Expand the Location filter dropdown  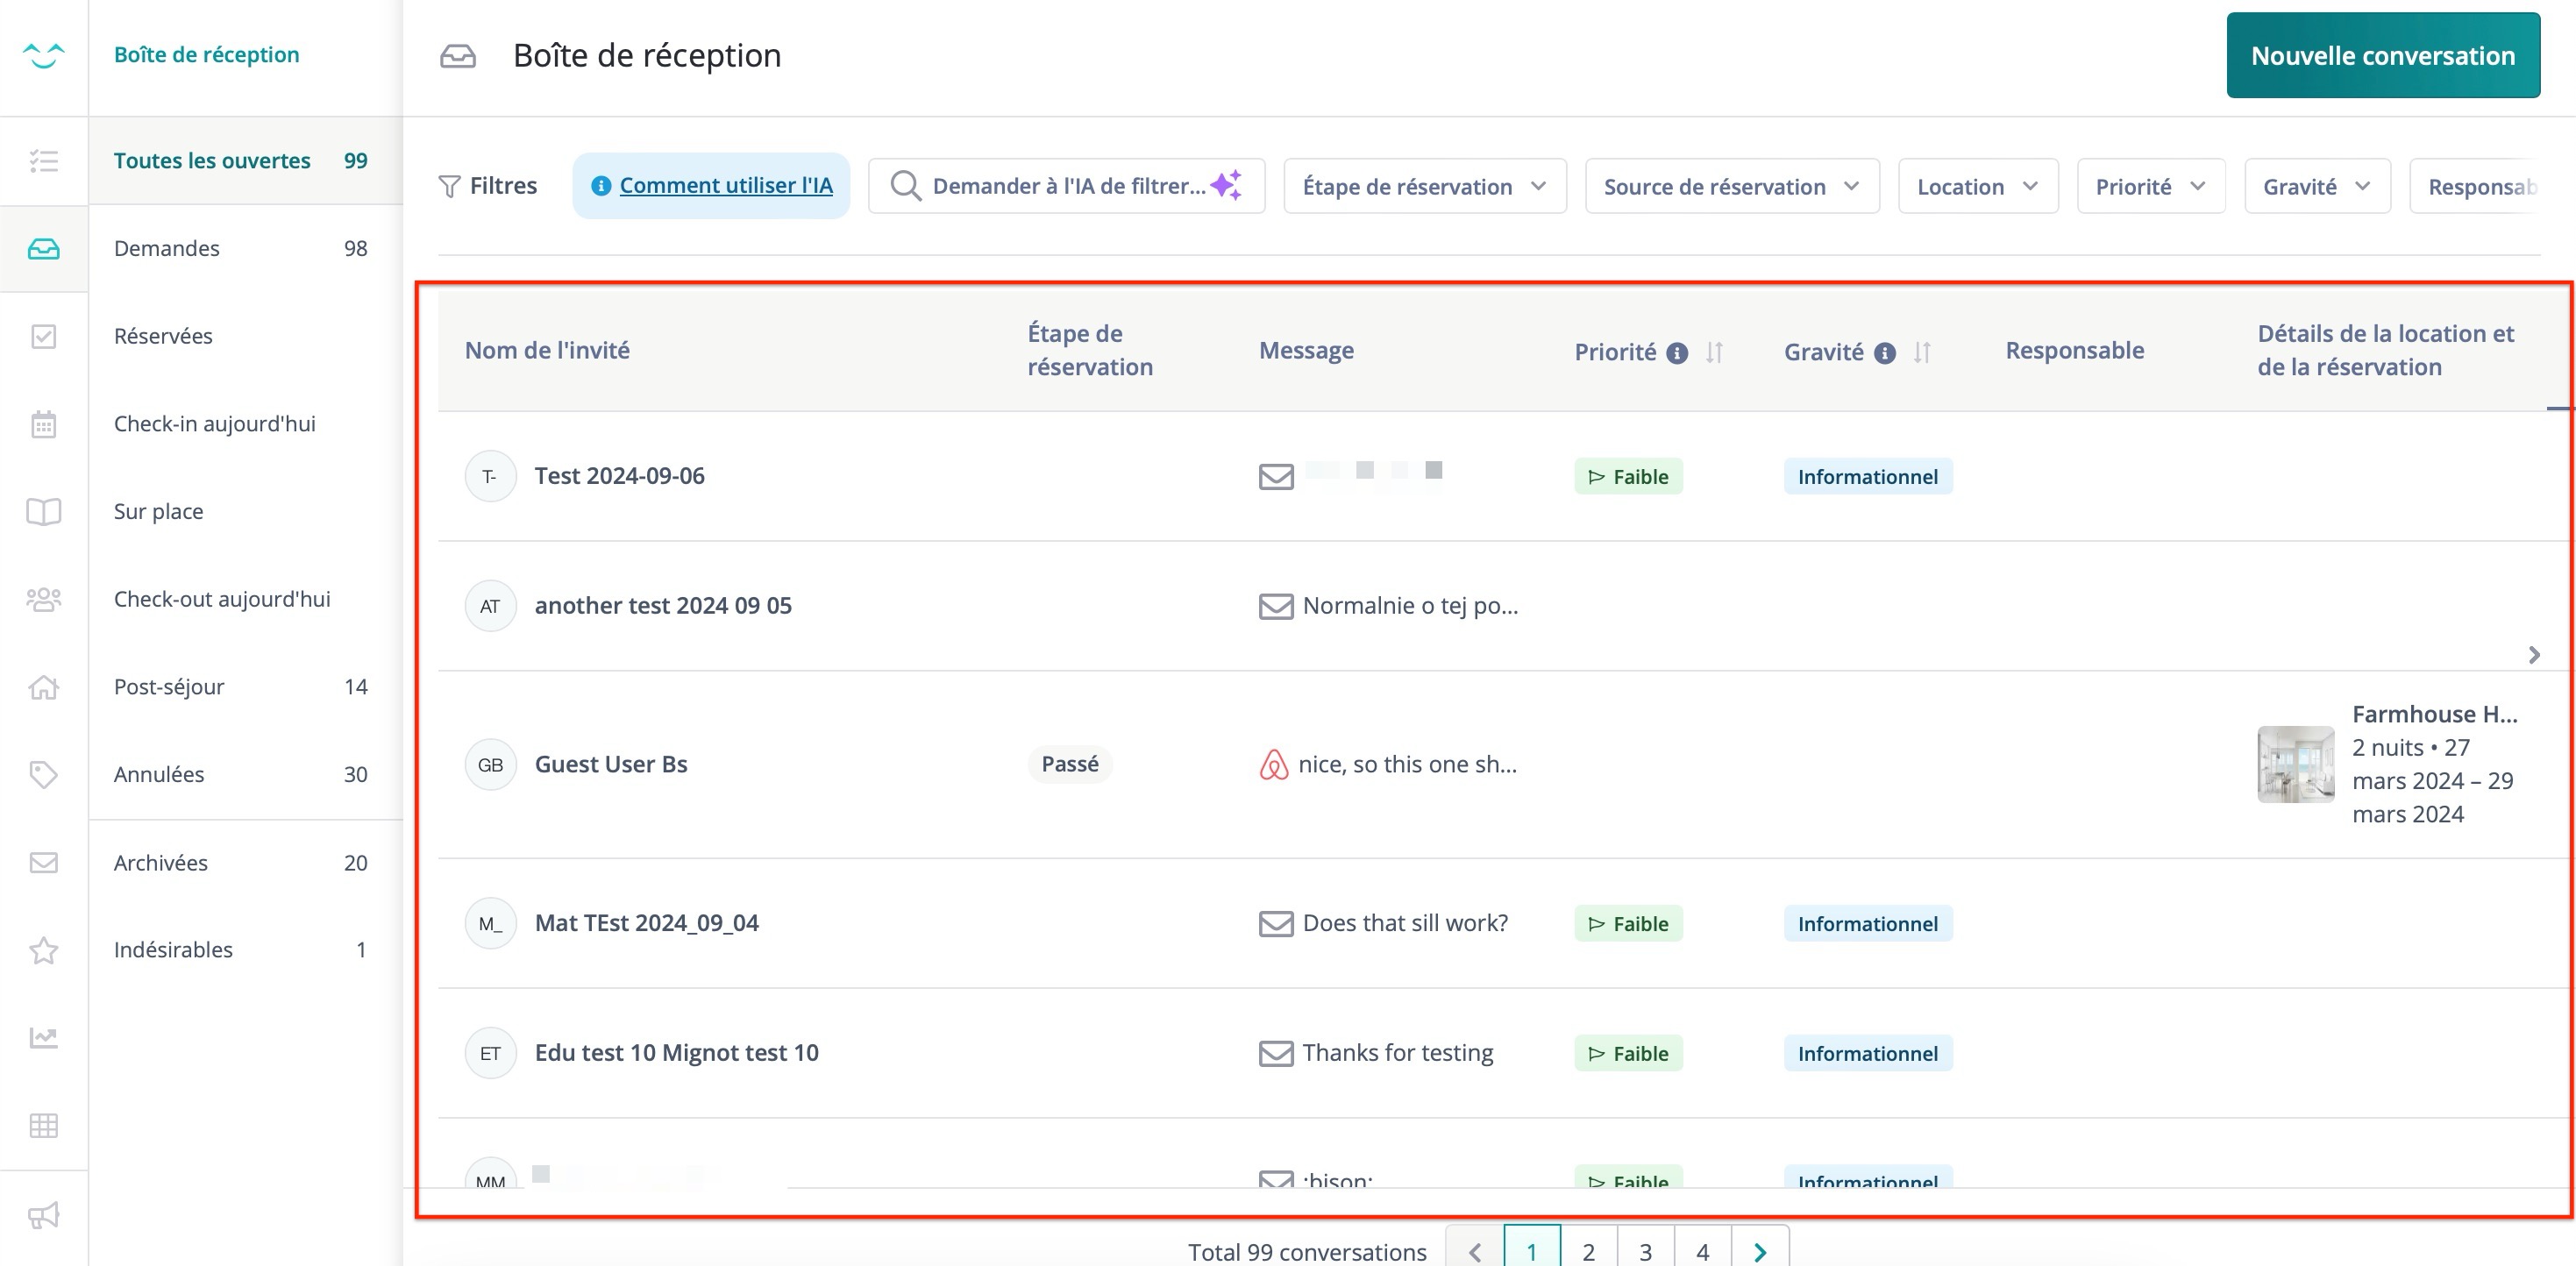point(1977,186)
